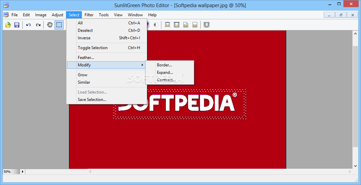
Task: Open the Help menu
Action: point(152,15)
